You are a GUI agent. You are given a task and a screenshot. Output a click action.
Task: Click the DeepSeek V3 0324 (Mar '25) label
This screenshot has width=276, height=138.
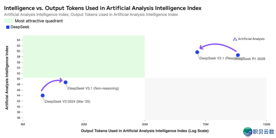click(x=67, y=101)
